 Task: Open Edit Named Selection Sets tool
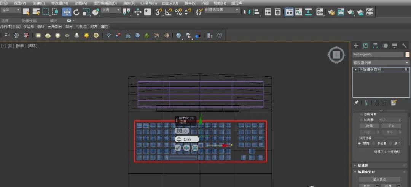[199, 12]
